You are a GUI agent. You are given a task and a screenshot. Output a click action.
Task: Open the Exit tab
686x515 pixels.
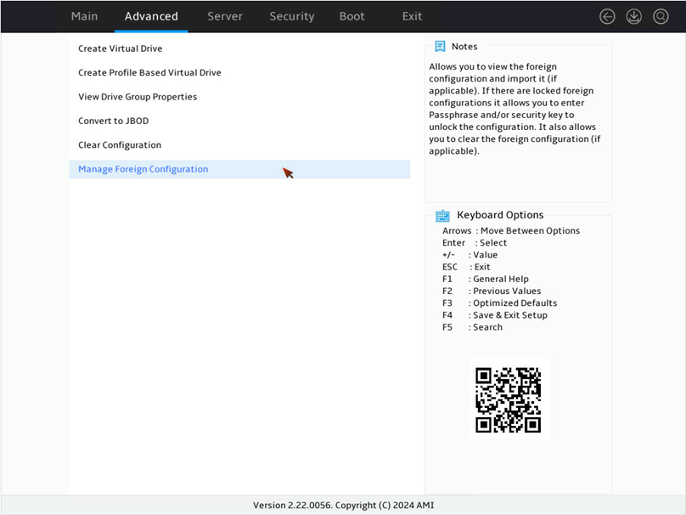[x=412, y=17]
